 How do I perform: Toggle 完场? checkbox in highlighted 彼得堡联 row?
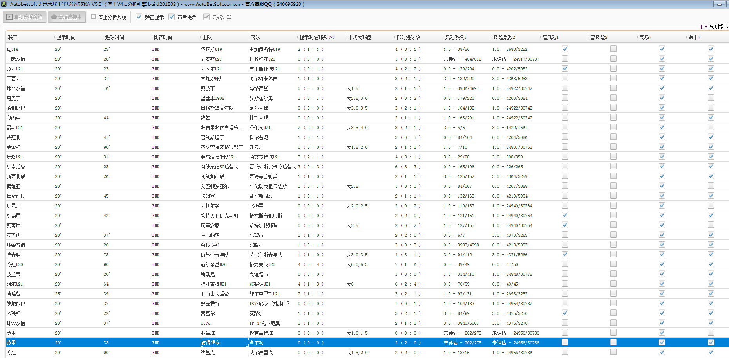(662, 342)
